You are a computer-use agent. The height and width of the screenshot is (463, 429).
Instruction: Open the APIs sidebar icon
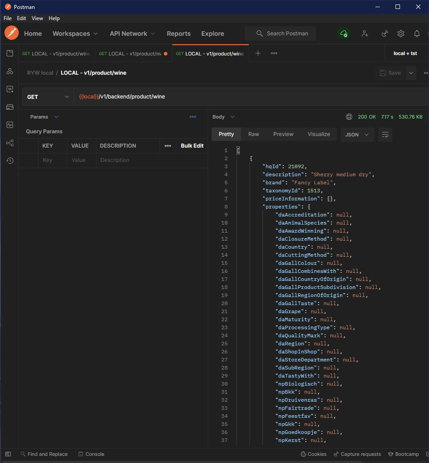click(10, 71)
